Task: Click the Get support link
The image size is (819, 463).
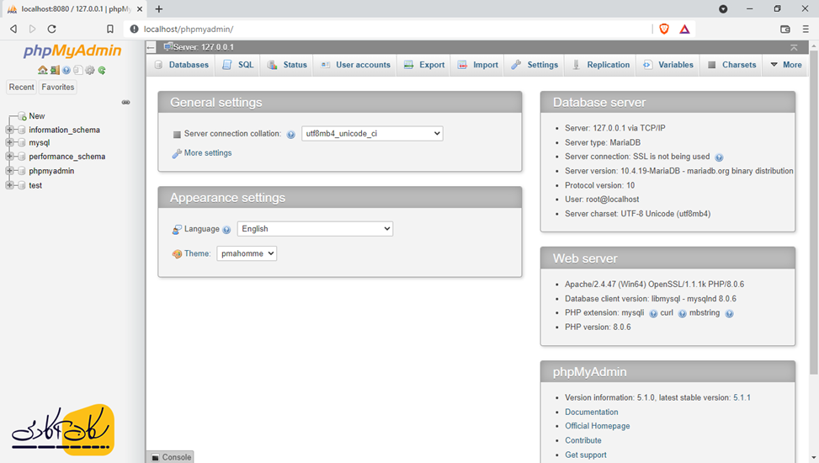Action: [586, 455]
